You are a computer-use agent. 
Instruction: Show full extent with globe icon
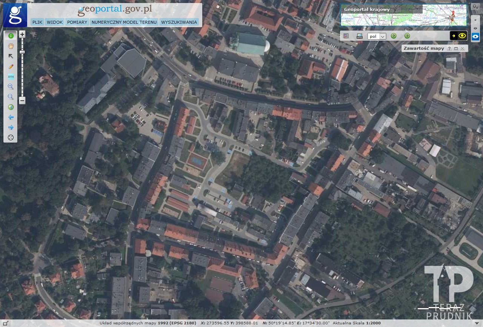[x=11, y=107]
